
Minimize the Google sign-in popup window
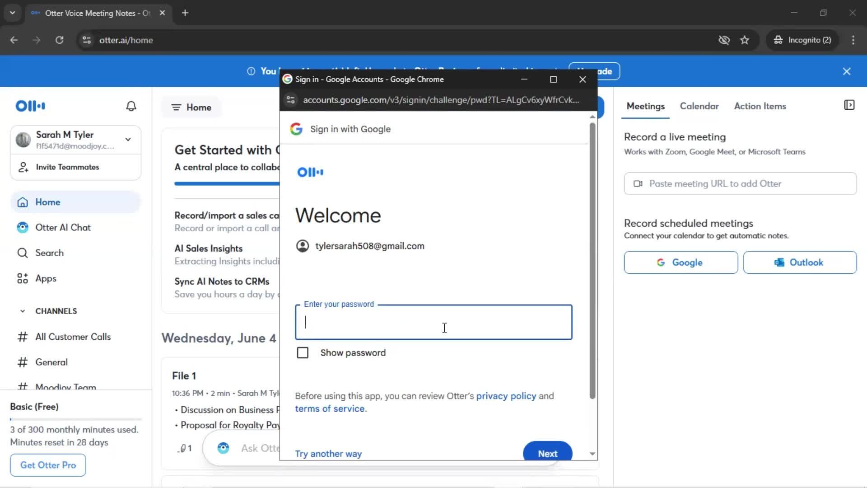(x=524, y=80)
